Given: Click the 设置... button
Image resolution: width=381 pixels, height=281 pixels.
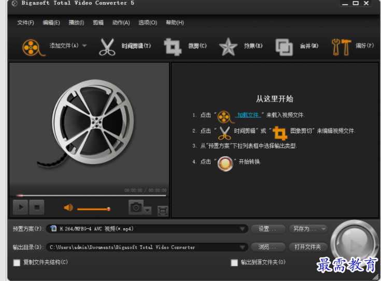Looking at the screenshot, I should (x=268, y=229).
